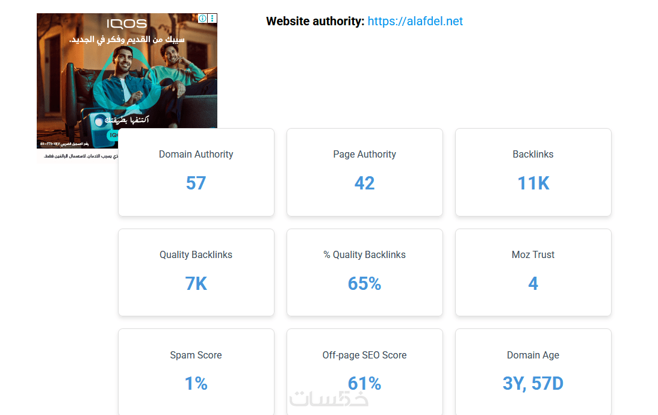Screen dimensions: 658x415
Task: Select the Off-page SEO Score 61%
Action: (x=365, y=384)
